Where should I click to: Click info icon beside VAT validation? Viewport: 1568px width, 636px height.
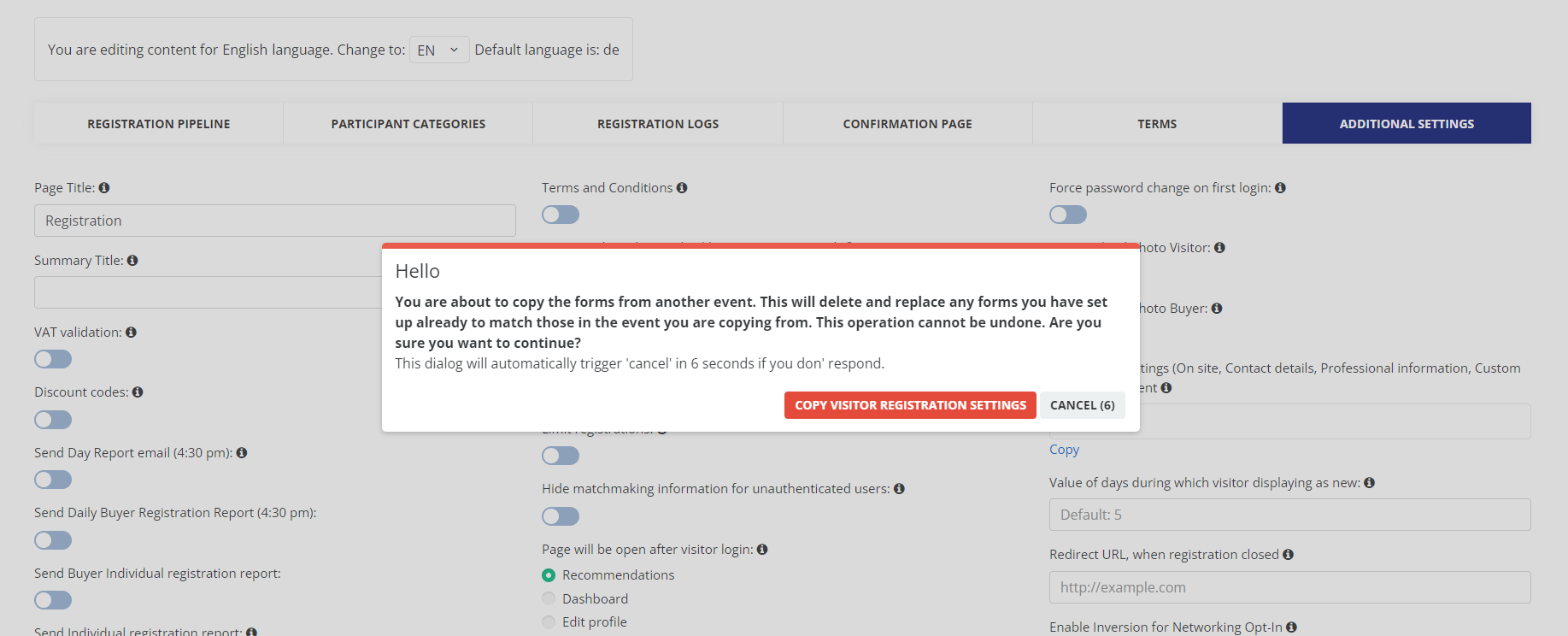131,333
